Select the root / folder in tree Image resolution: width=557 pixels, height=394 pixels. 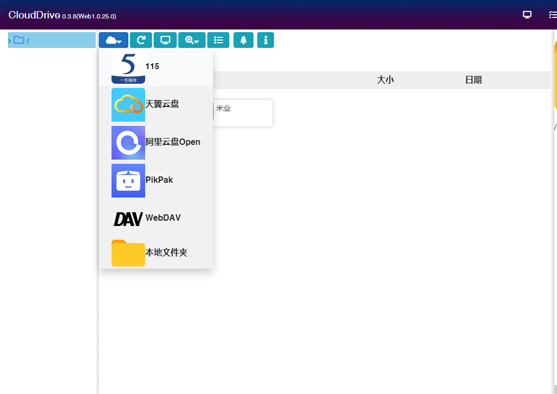(x=52, y=40)
